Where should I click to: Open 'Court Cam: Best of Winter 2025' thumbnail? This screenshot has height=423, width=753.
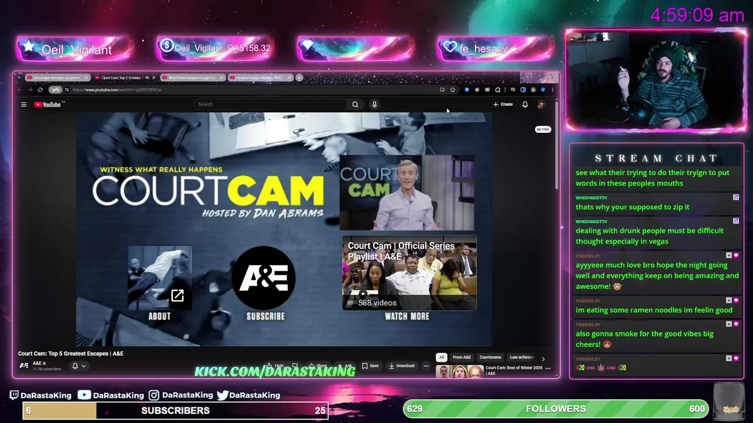tap(459, 372)
